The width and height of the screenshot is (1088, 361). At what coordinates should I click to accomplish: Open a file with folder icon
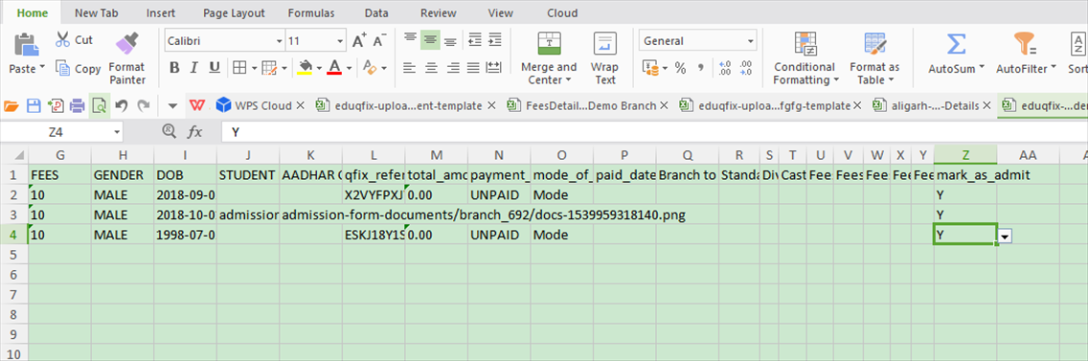(x=11, y=105)
